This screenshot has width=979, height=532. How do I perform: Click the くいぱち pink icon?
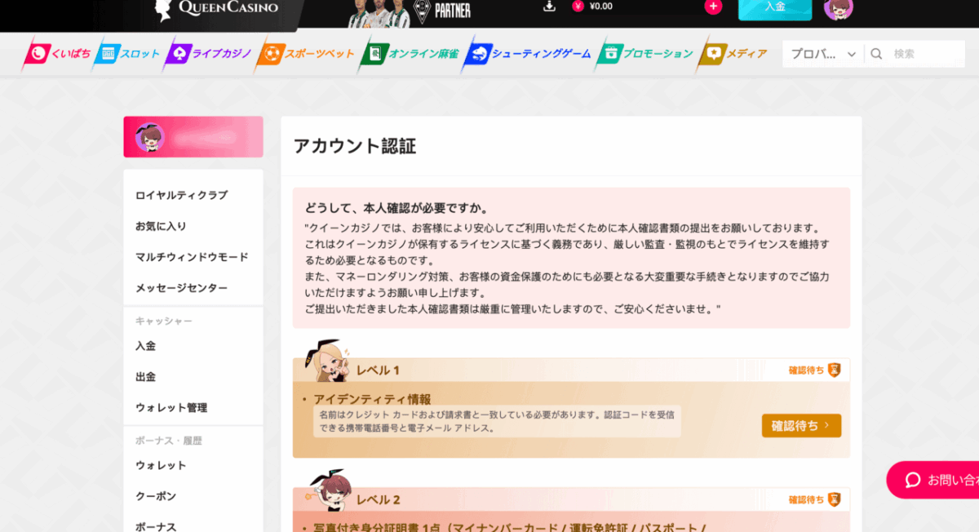pos(38,54)
